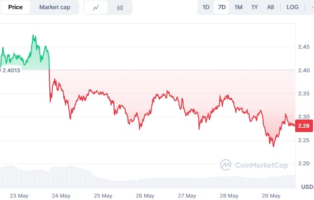Viewport: 314px width, 200px height.
Task: Click the grey volume area below chart
Action: coord(148,177)
